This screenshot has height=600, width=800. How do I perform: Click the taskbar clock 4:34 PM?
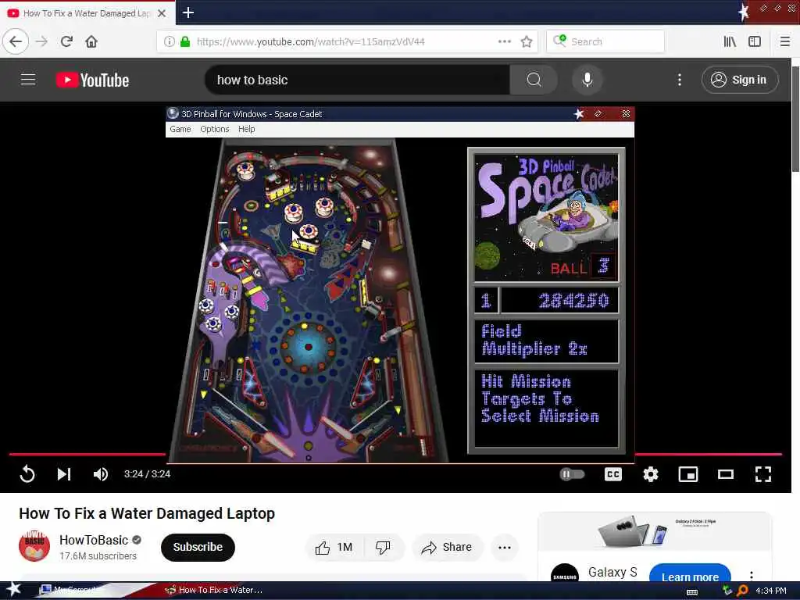tap(771, 591)
